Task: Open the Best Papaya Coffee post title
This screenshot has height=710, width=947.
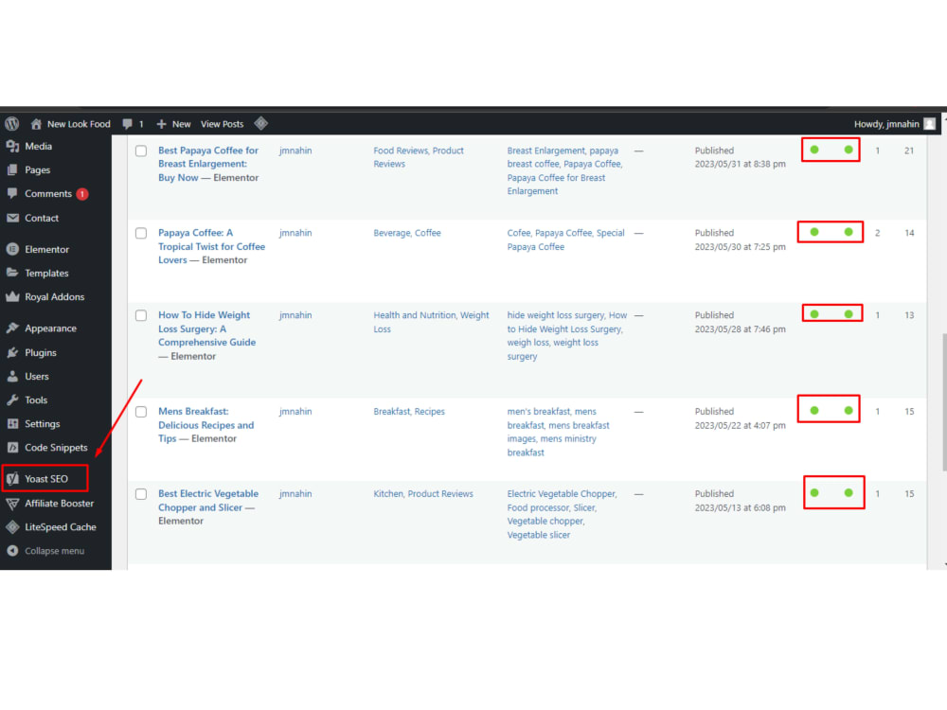Action: click(207, 164)
